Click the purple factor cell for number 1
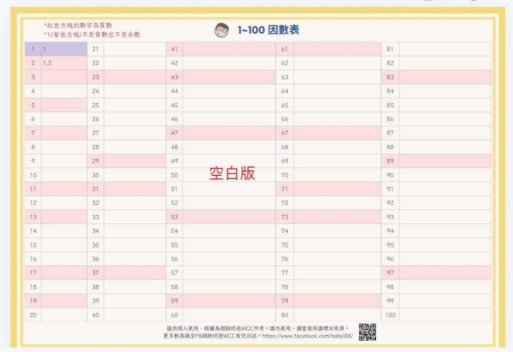Image resolution: width=513 pixels, height=352 pixels. (x=64, y=49)
